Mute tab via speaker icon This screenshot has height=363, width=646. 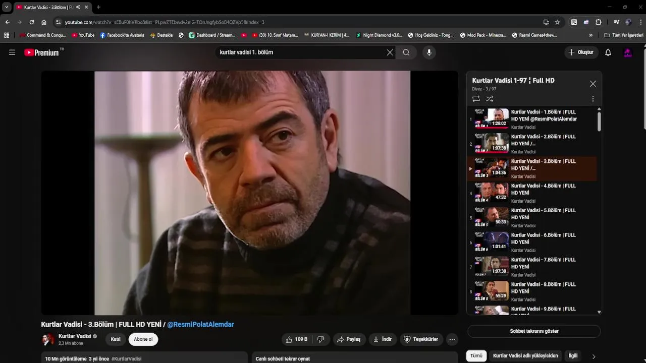(x=78, y=7)
